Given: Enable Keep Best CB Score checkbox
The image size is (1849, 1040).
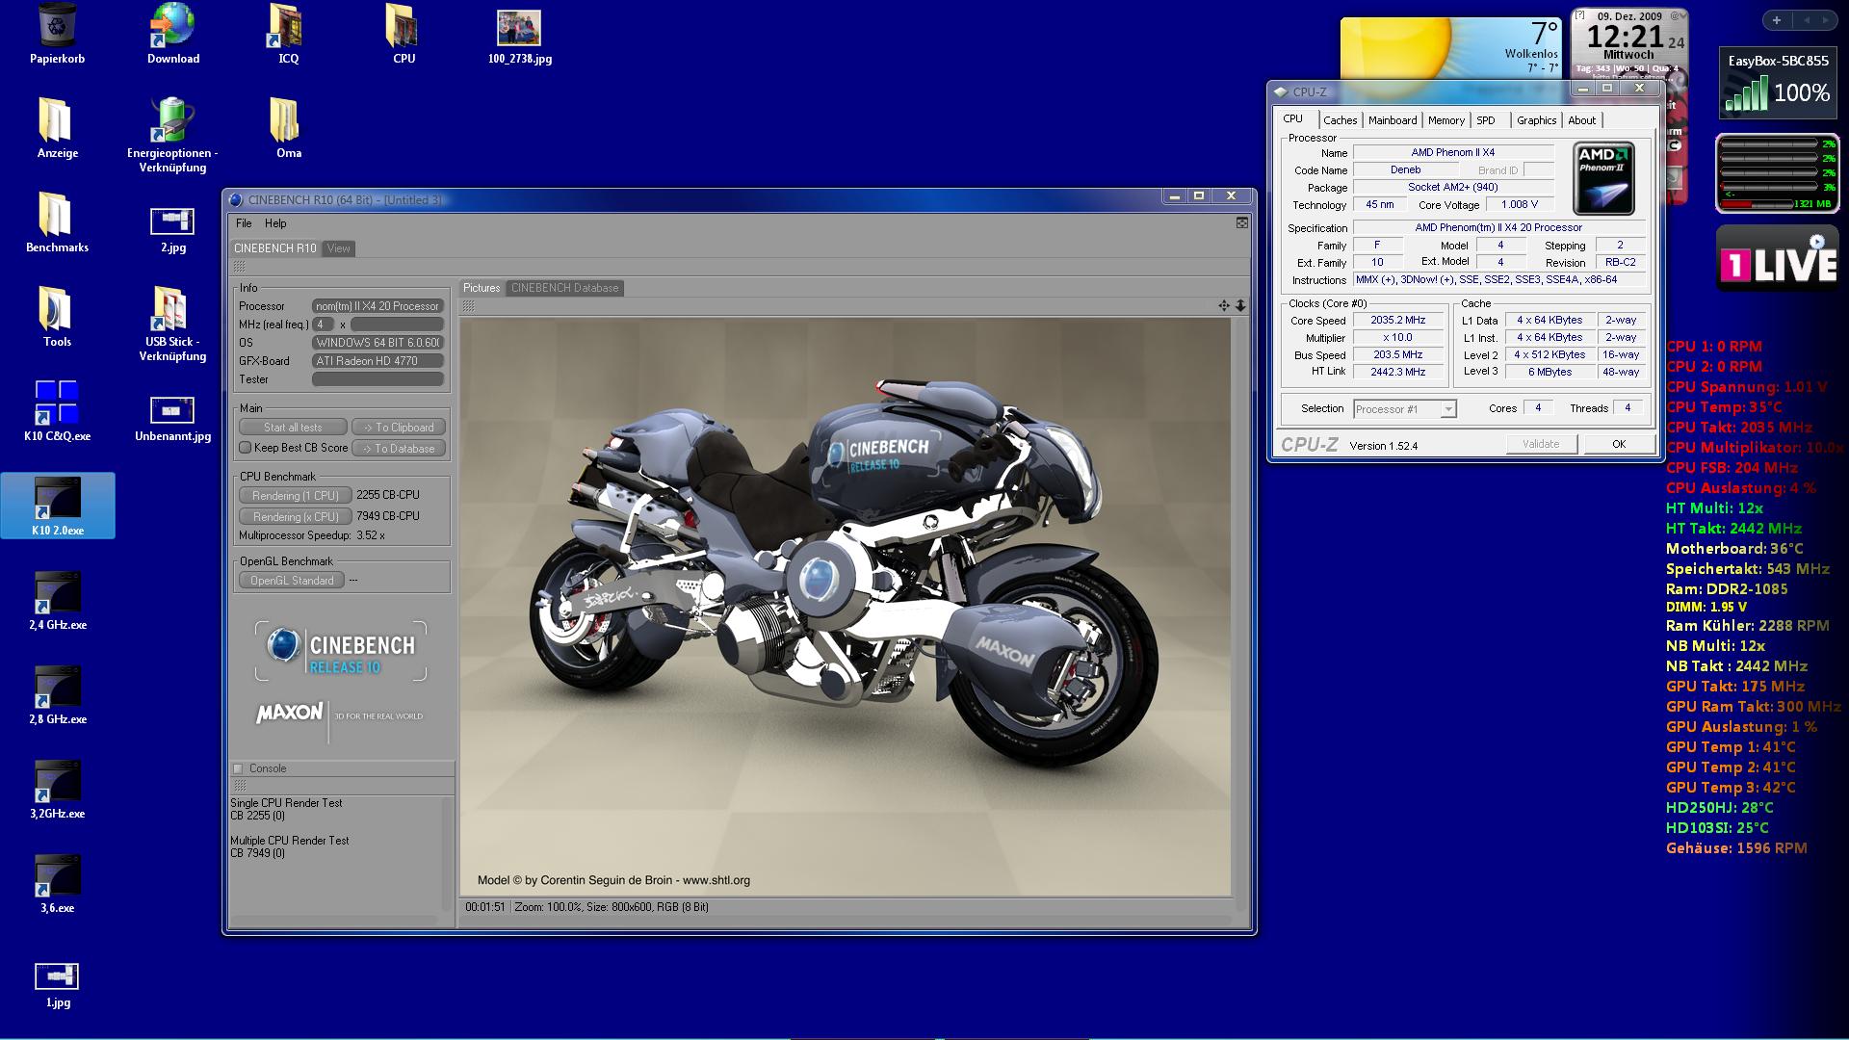Looking at the screenshot, I should point(245,448).
